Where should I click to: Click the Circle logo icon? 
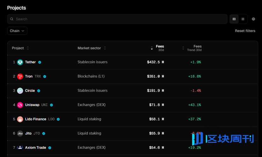click(20, 91)
